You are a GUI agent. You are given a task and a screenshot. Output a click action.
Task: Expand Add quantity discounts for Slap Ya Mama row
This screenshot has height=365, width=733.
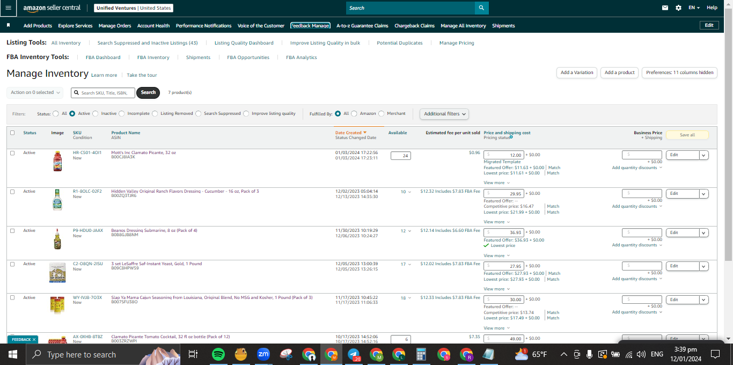click(637, 312)
